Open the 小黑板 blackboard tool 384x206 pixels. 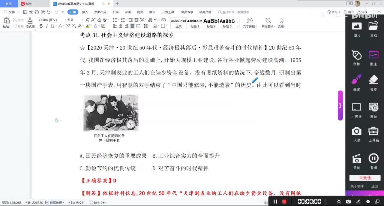point(357,110)
